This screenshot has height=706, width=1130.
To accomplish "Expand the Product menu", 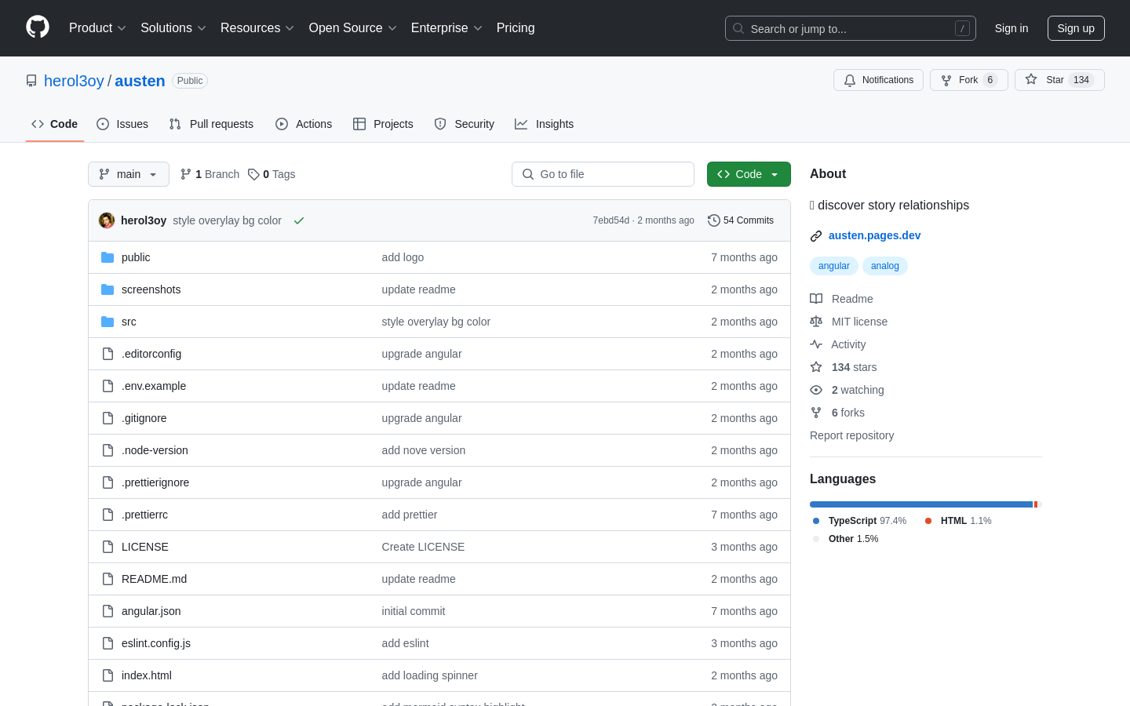I will pyautogui.click(x=97, y=28).
